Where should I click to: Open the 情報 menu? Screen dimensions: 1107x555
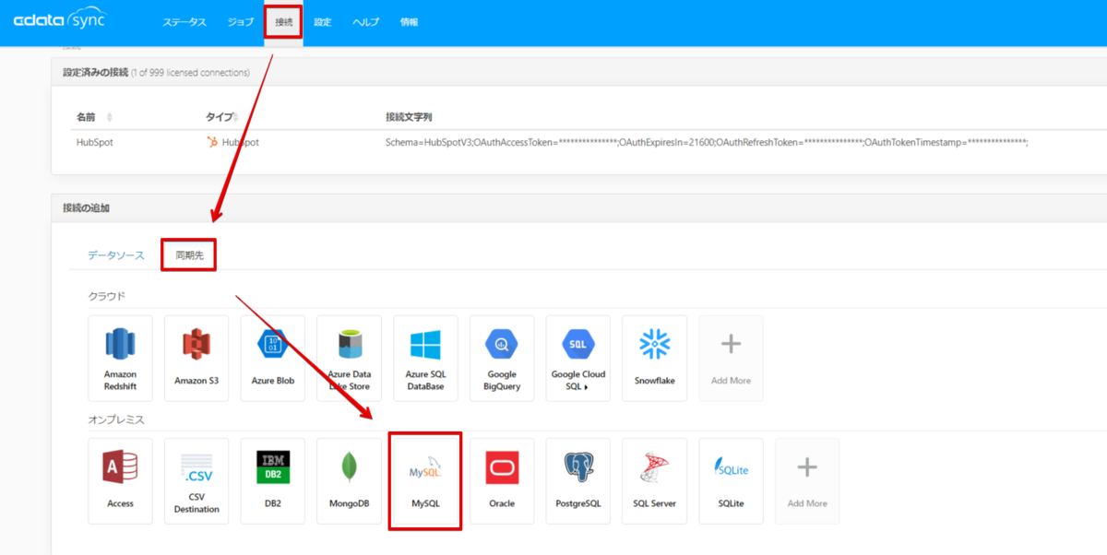[409, 22]
